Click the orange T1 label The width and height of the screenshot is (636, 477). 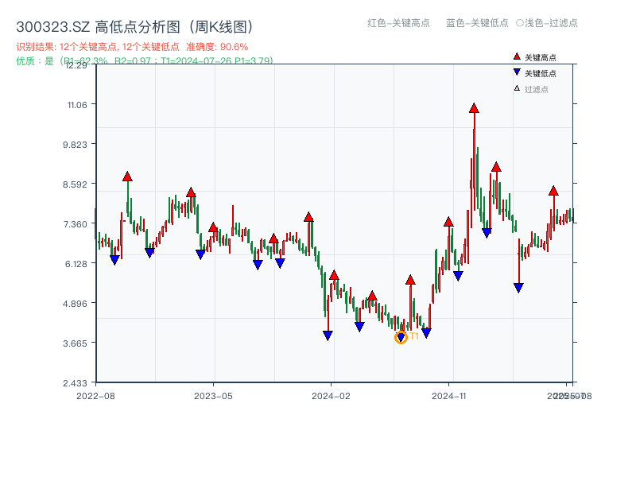click(x=414, y=335)
